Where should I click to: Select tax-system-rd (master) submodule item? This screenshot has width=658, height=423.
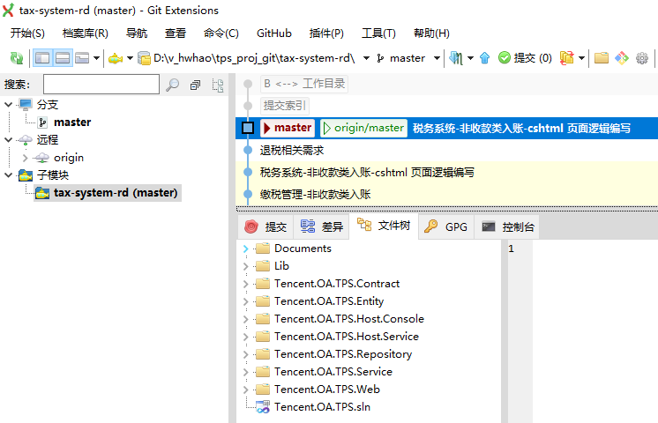point(108,193)
